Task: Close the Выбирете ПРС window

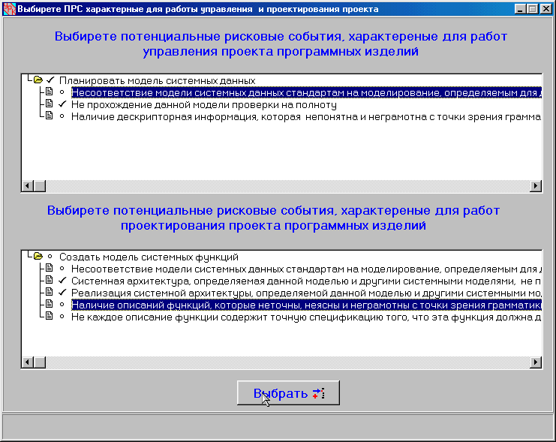Action: point(545,9)
